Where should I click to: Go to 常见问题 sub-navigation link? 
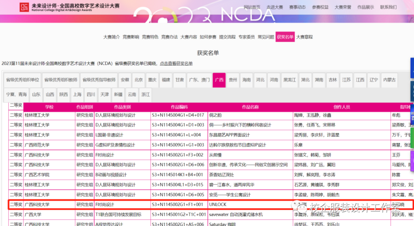pos(266,37)
